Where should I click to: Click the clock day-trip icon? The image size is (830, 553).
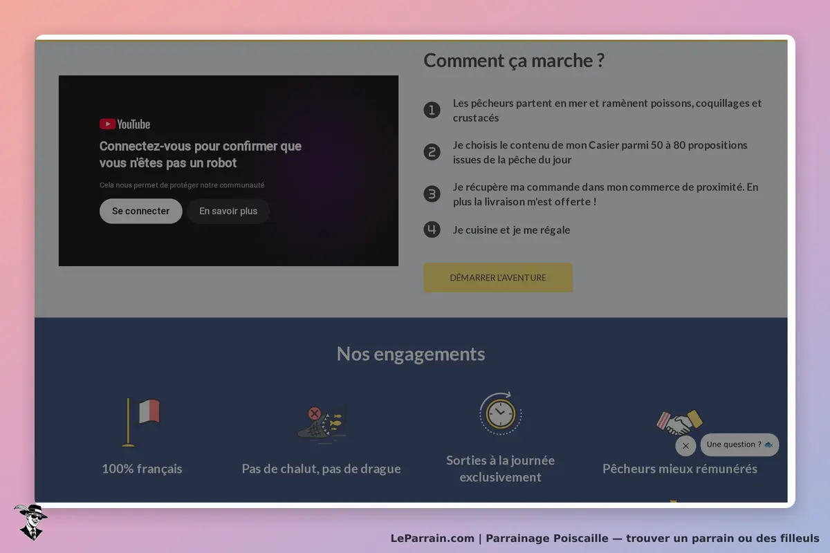click(500, 413)
